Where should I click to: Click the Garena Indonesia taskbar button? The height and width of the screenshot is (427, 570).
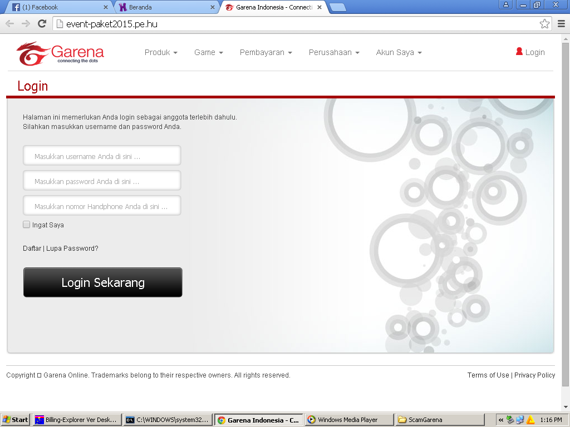259,420
